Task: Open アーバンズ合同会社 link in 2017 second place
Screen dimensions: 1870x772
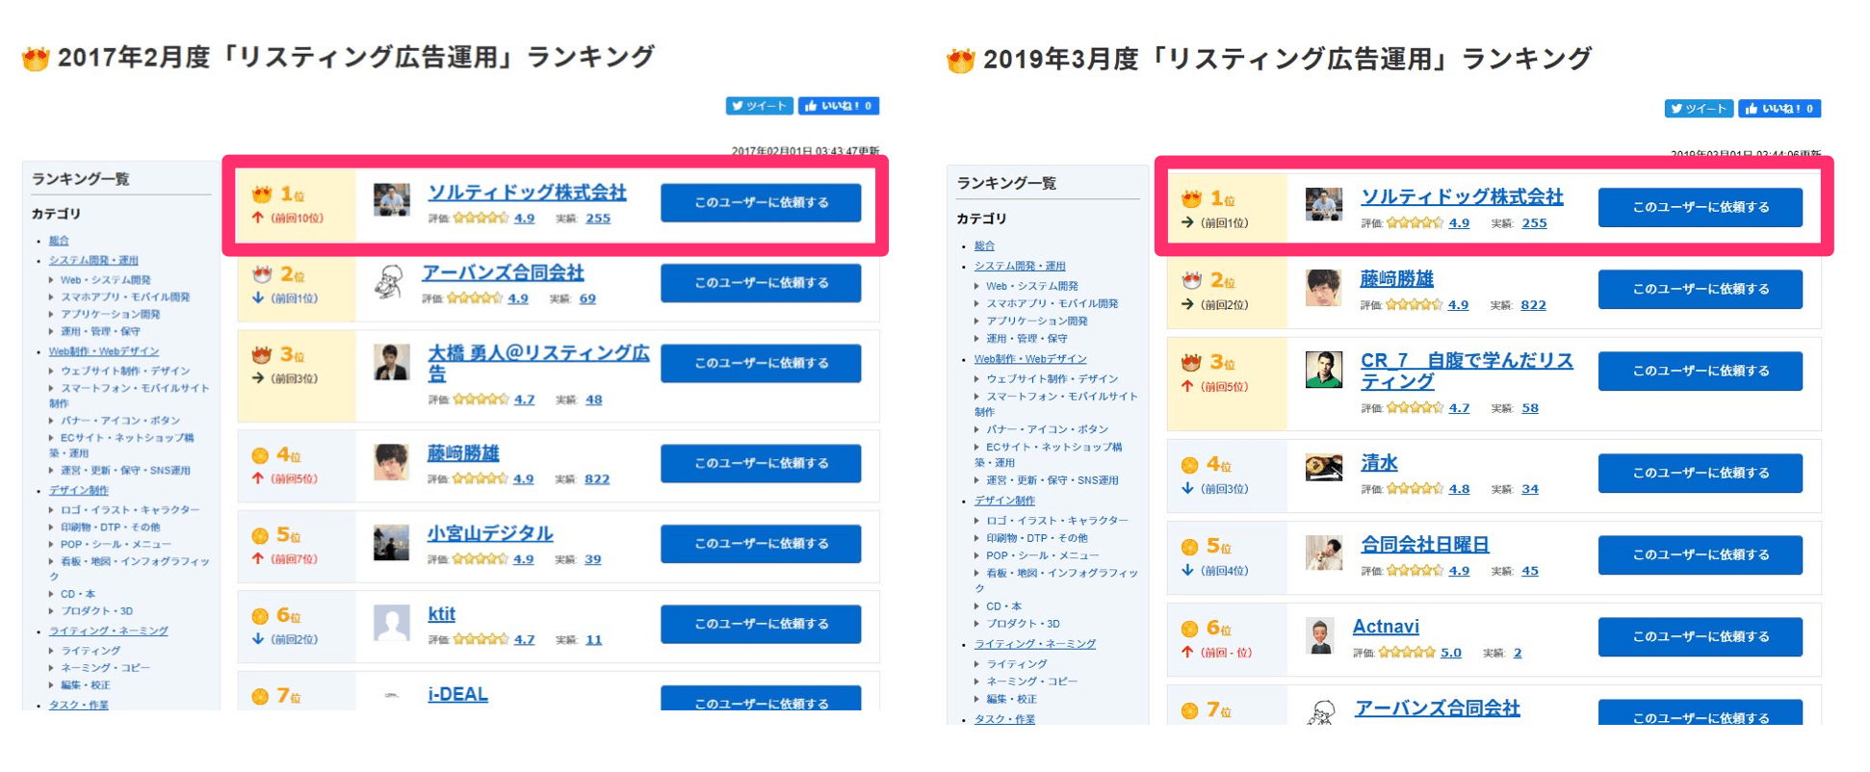Action: 503,273
